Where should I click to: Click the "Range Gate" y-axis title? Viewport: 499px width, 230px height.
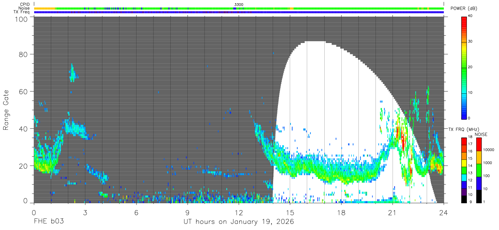click(x=6, y=110)
